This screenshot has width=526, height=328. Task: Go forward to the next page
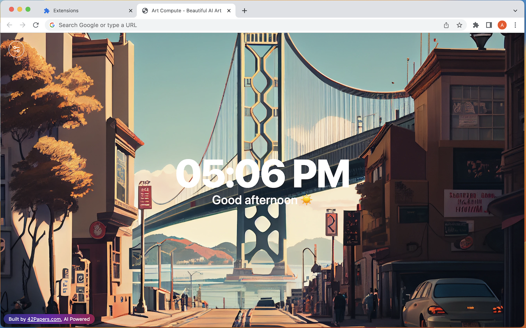tap(23, 25)
